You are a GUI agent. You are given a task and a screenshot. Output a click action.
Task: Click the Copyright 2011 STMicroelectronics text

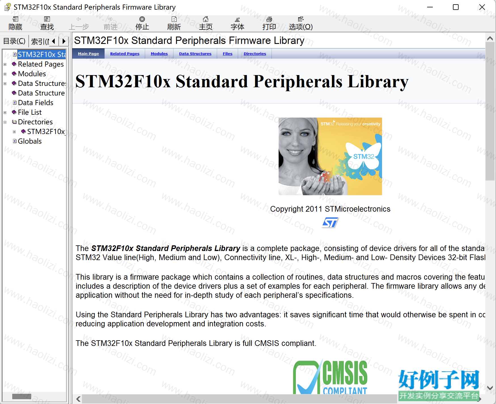(x=330, y=209)
